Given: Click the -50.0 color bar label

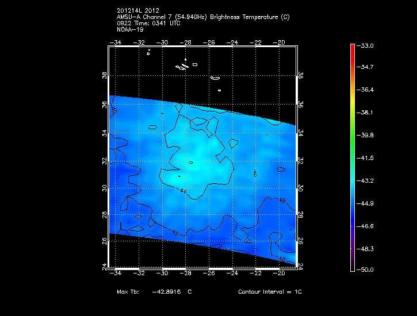Looking at the screenshot, I should (366, 269).
